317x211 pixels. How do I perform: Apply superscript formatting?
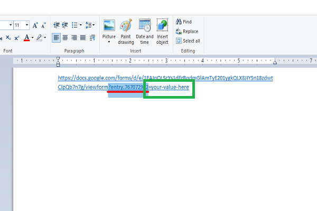[17, 37]
